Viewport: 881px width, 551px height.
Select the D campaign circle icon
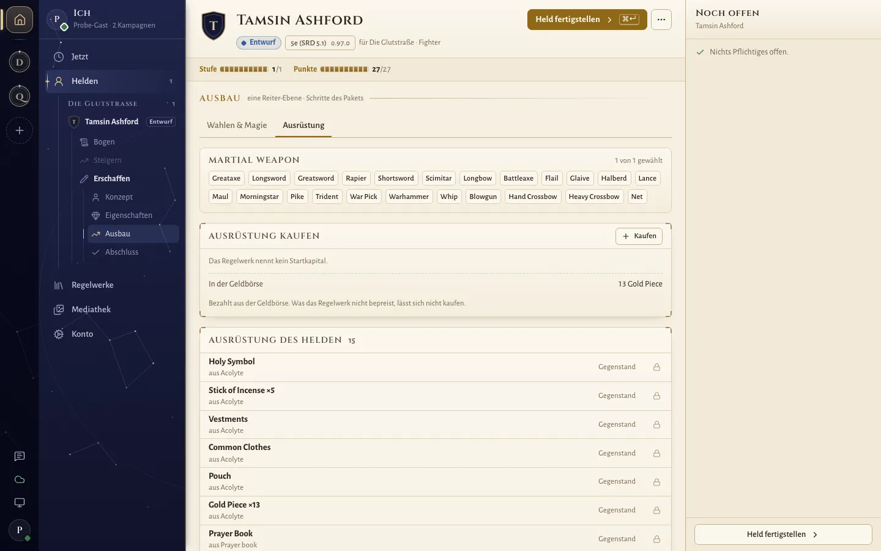pos(20,62)
